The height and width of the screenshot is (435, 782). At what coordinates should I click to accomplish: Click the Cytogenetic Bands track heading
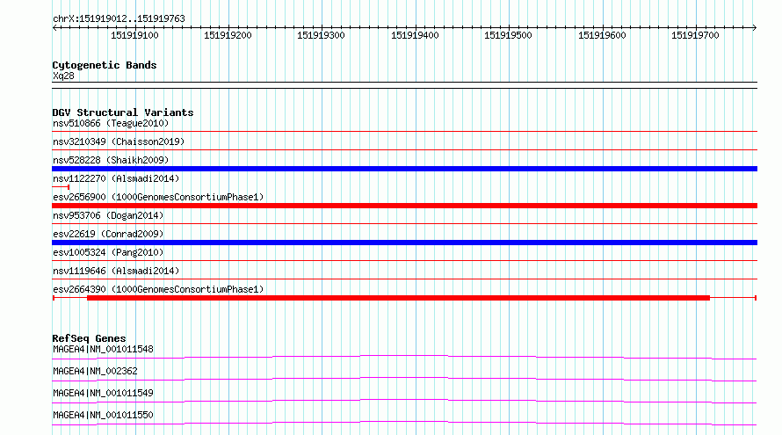105,65
